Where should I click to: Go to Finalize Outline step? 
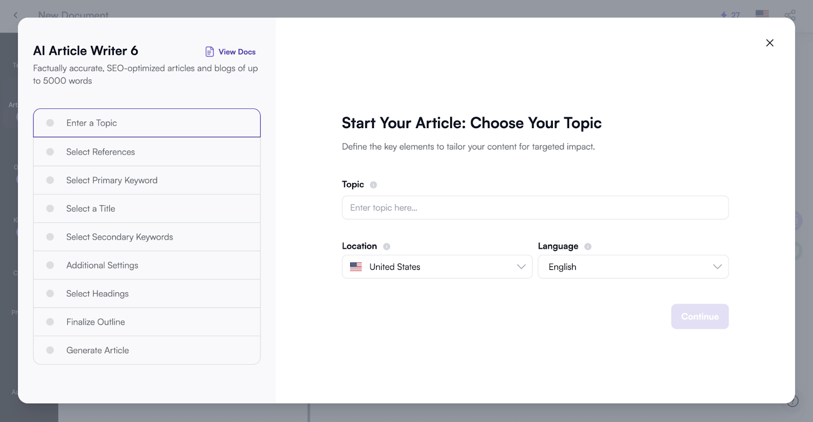pyautogui.click(x=96, y=322)
